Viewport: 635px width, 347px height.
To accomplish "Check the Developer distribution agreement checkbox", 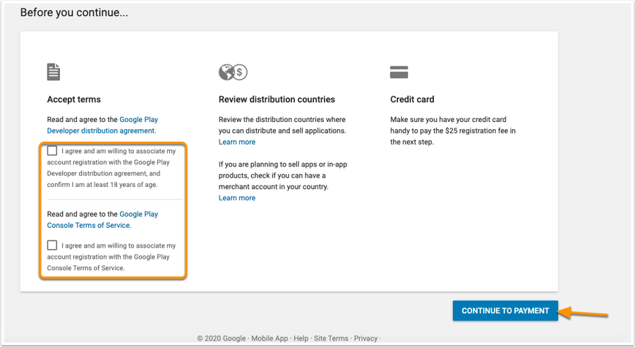I will pyautogui.click(x=52, y=151).
